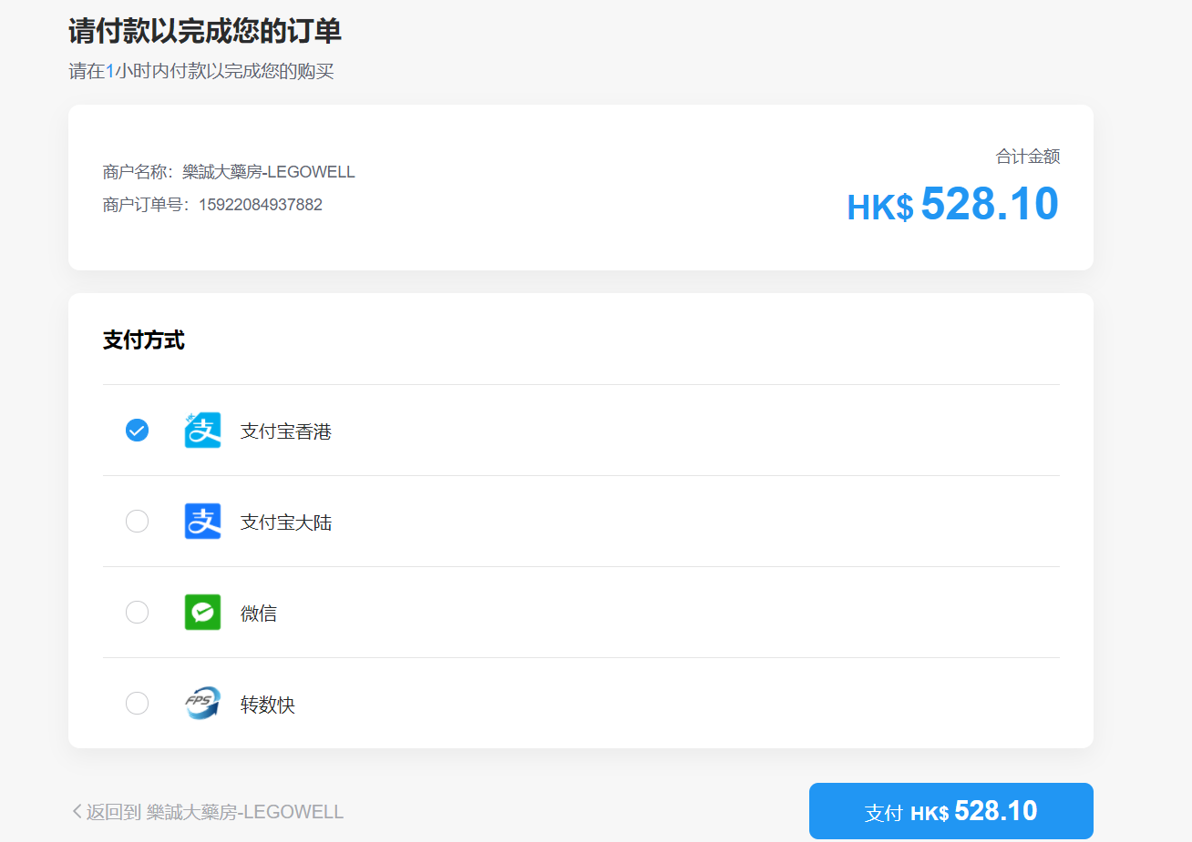The image size is (1192, 842).
Task: Return to 樂誠大藥房-LEGOWELL via back link
Action: coord(215,812)
